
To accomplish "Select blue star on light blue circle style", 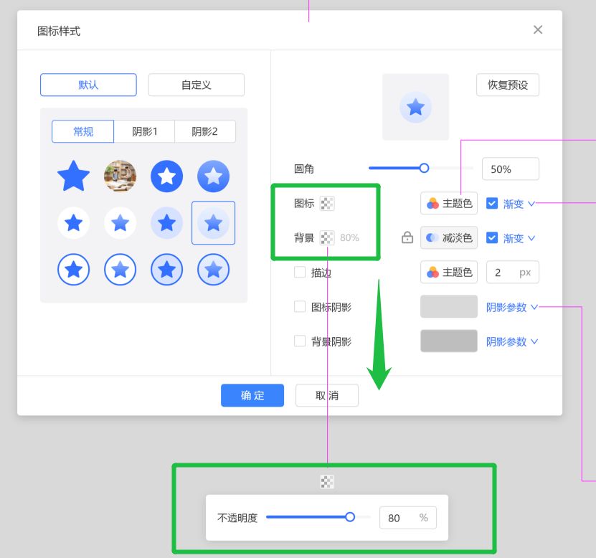I will point(166,223).
